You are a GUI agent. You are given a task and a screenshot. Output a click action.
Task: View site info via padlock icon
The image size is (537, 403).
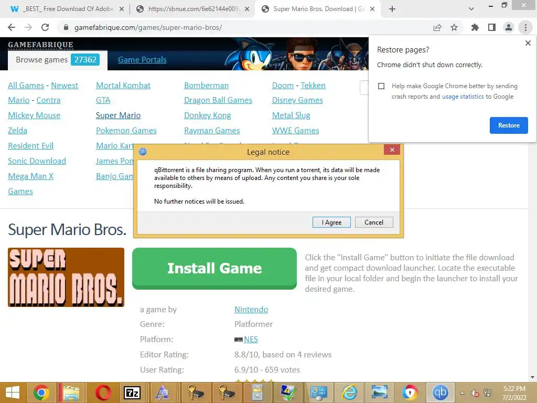(x=66, y=27)
